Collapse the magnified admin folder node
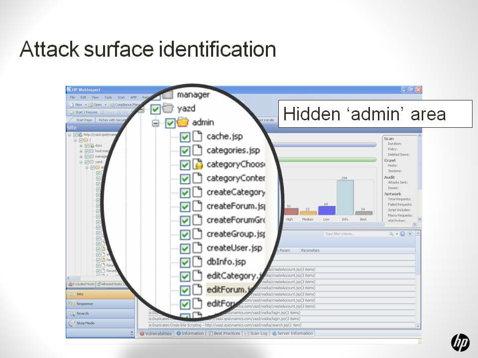Screen dimensions: 478x358 pos(156,123)
